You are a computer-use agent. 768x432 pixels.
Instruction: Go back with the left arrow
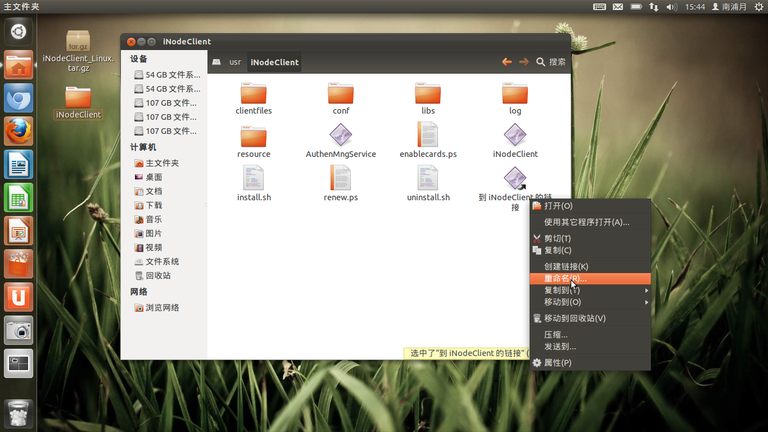tap(507, 62)
